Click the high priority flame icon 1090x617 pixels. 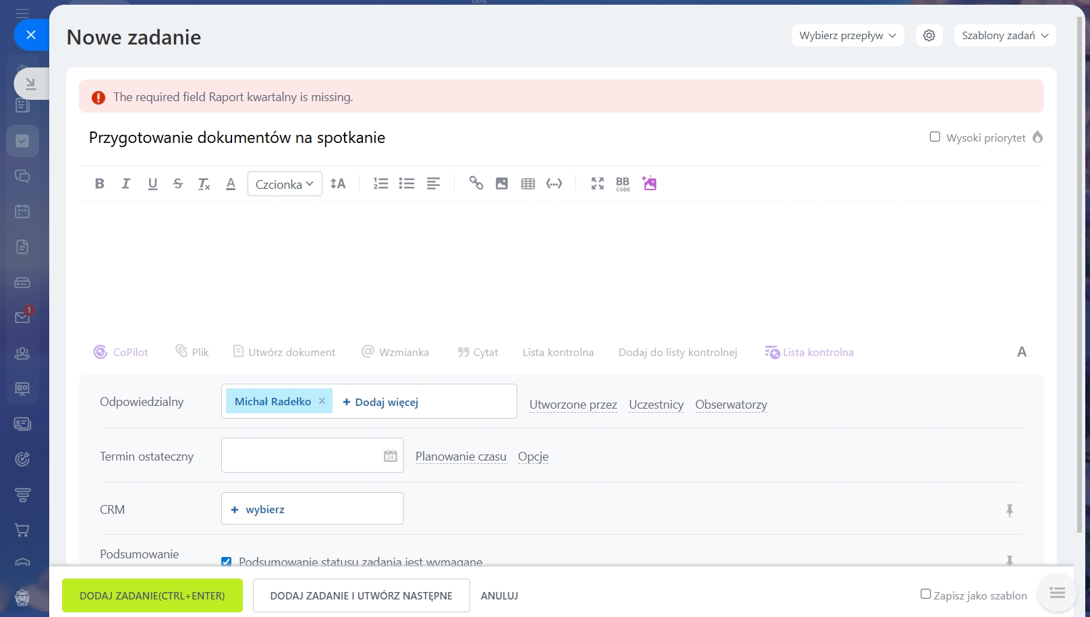(x=1038, y=137)
